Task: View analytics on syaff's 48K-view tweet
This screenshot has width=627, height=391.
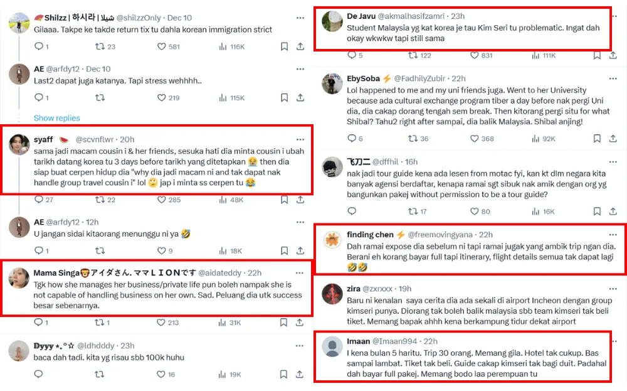Action: pos(224,200)
